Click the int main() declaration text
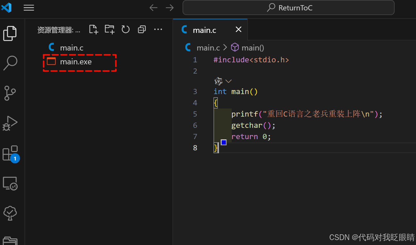The height and width of the screenshot is (245, 416). pos(235,91)
